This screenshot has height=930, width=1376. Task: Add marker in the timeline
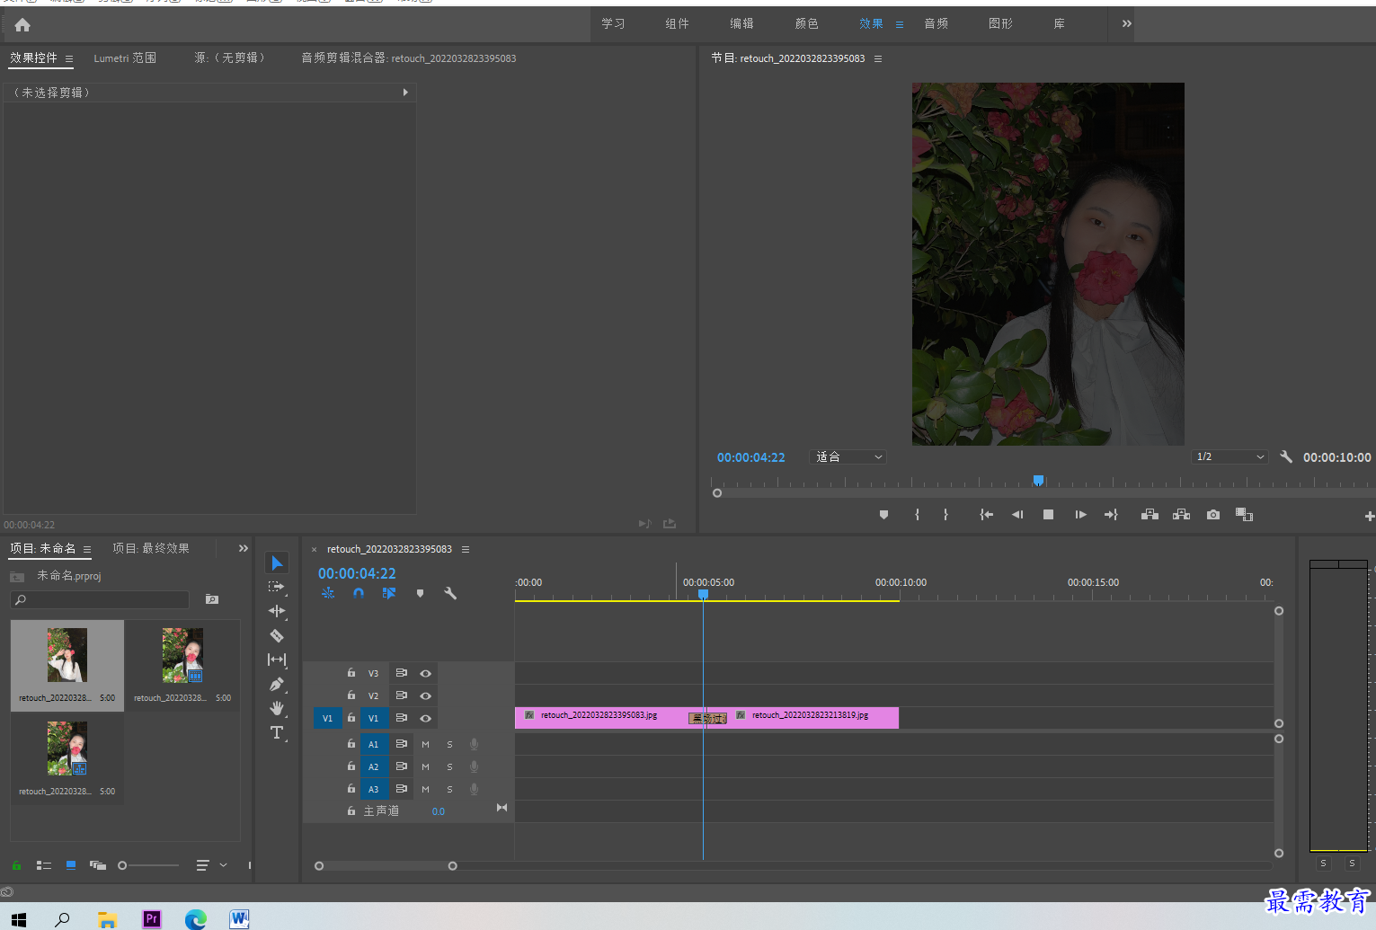tap(420, 593)
